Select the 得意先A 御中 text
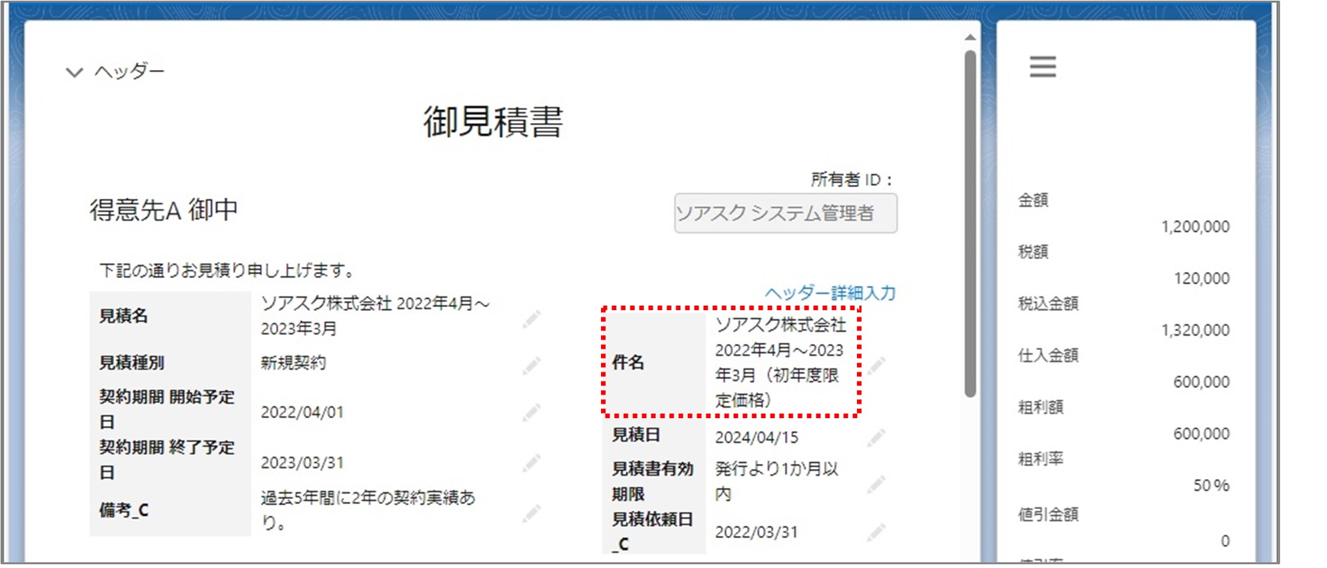 pos(164,210)
